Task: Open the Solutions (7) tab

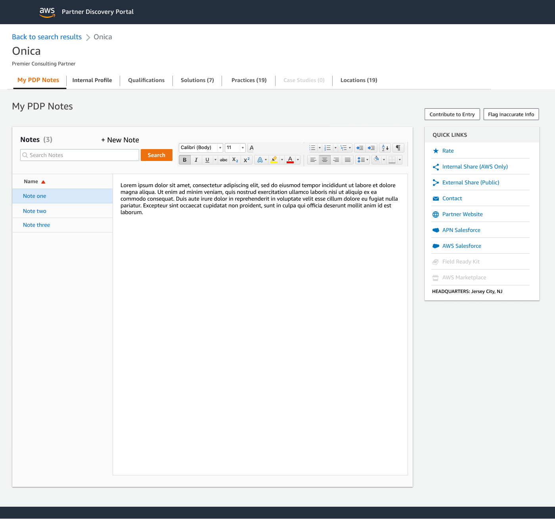Action: (197, 80)
